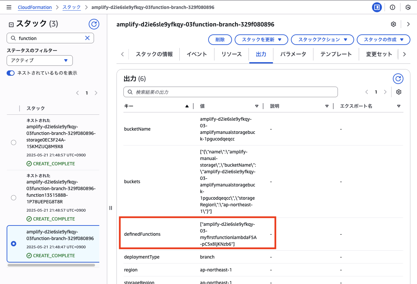Screen dimensions: 417x284
Task: Click the buckets key cell
Action: pyautogui.click(x=132, y=182)
